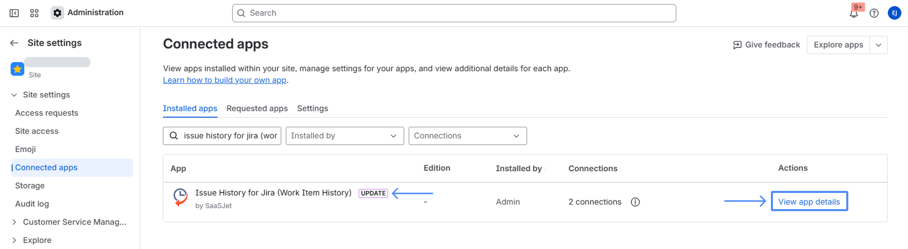Click the 'by SaaSJet' vendor text
The height and width of the screenshot is (249, 908).
click(213, 206)
